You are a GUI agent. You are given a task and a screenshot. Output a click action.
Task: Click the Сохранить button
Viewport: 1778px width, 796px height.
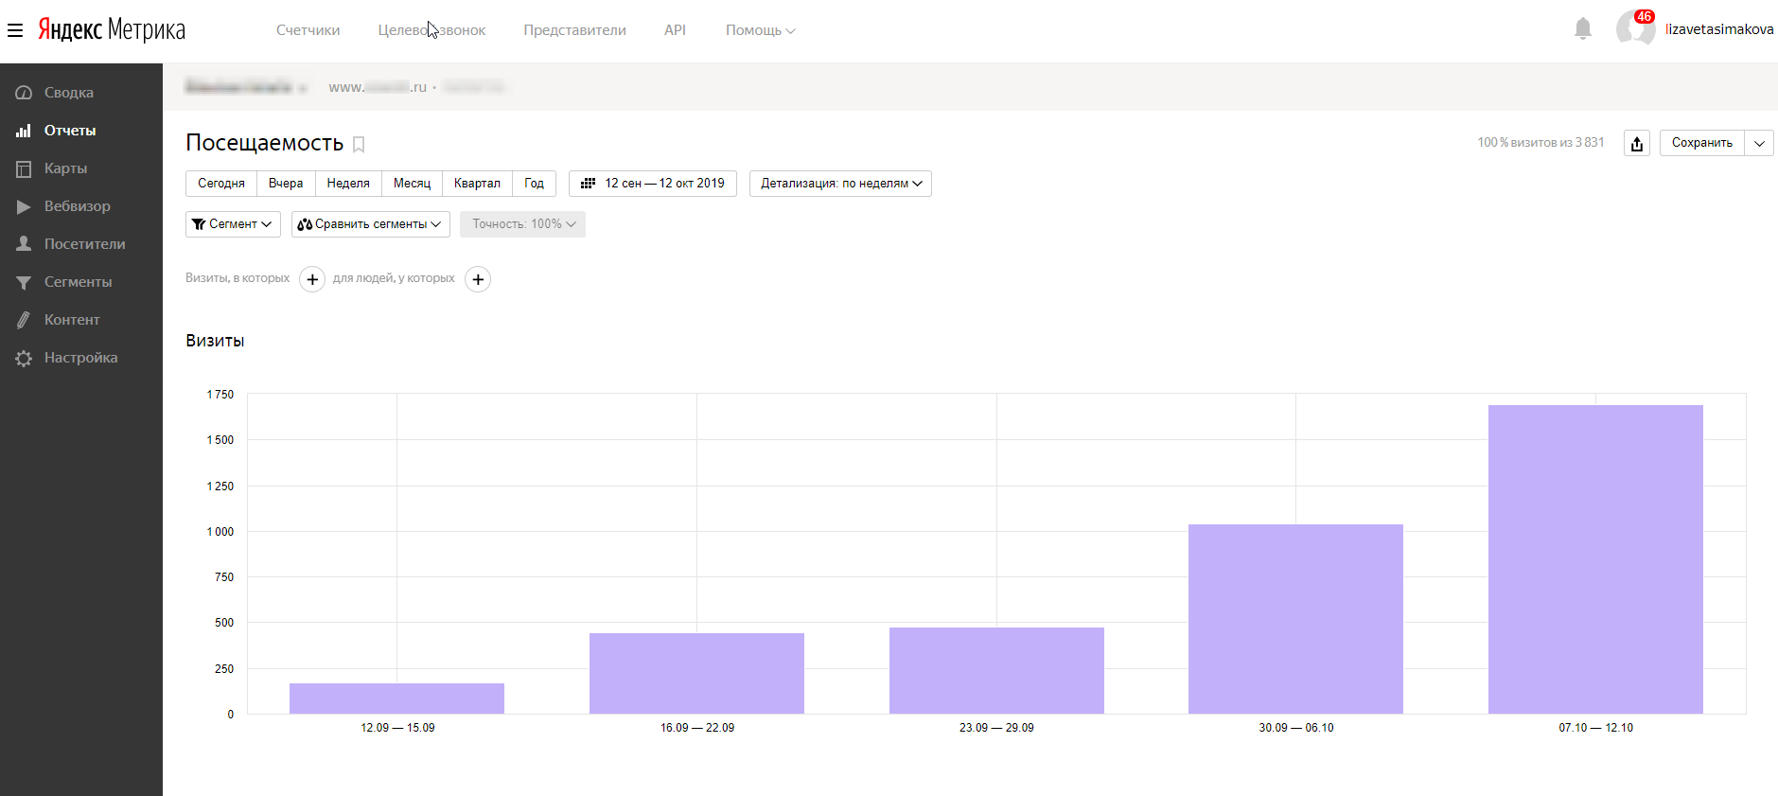pos(1701,143)
